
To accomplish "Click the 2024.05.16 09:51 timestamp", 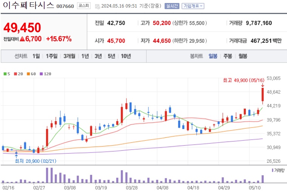I will coord(119,6).
